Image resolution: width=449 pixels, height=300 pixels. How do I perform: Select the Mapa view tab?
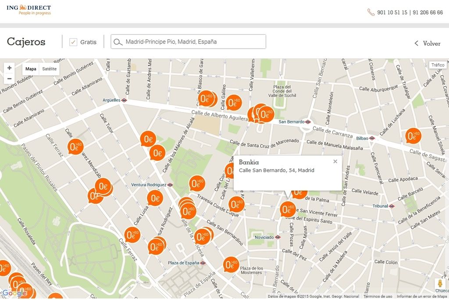coord(31,69)
